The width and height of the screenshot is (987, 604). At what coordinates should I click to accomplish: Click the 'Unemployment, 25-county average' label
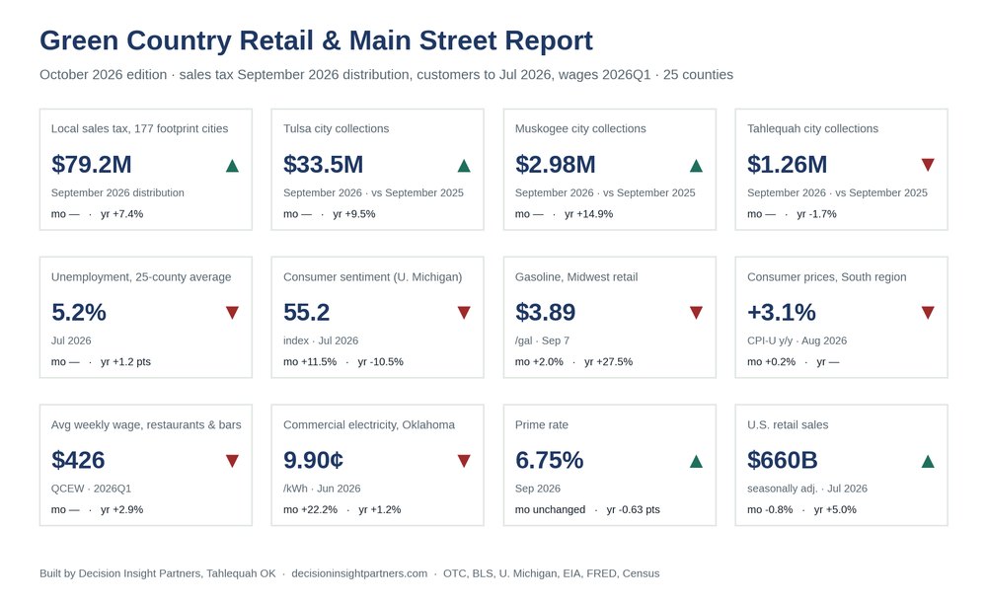coord(141,276)
